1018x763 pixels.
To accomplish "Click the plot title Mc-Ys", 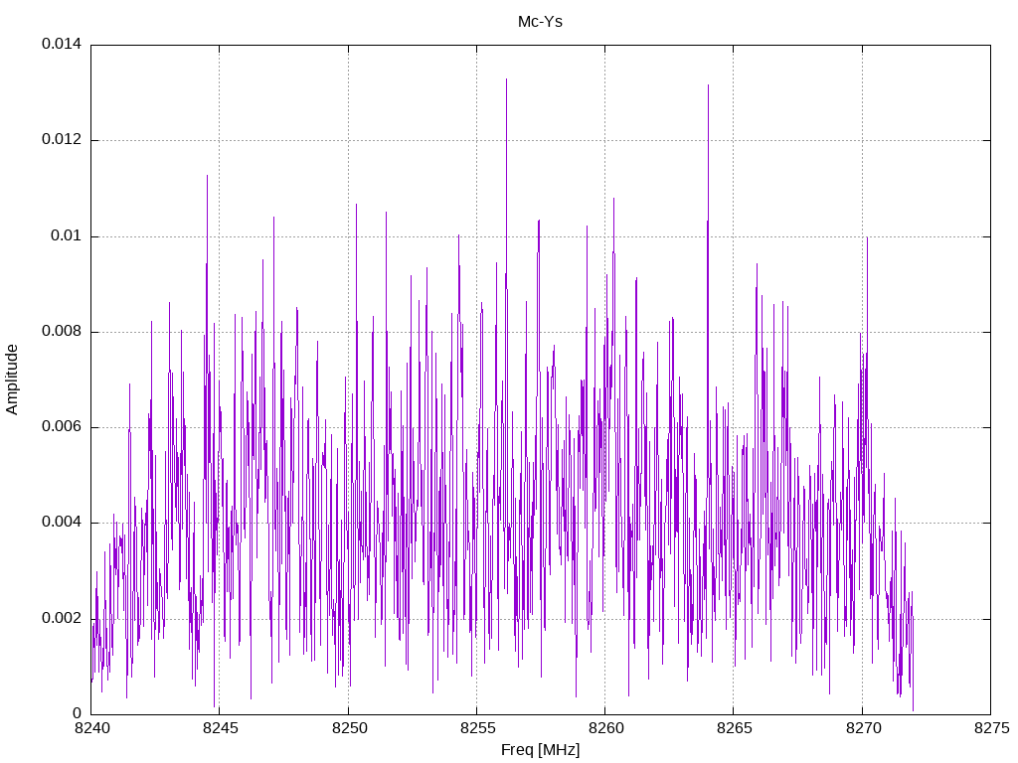I will pyautogui.click(x=540, y=22).
